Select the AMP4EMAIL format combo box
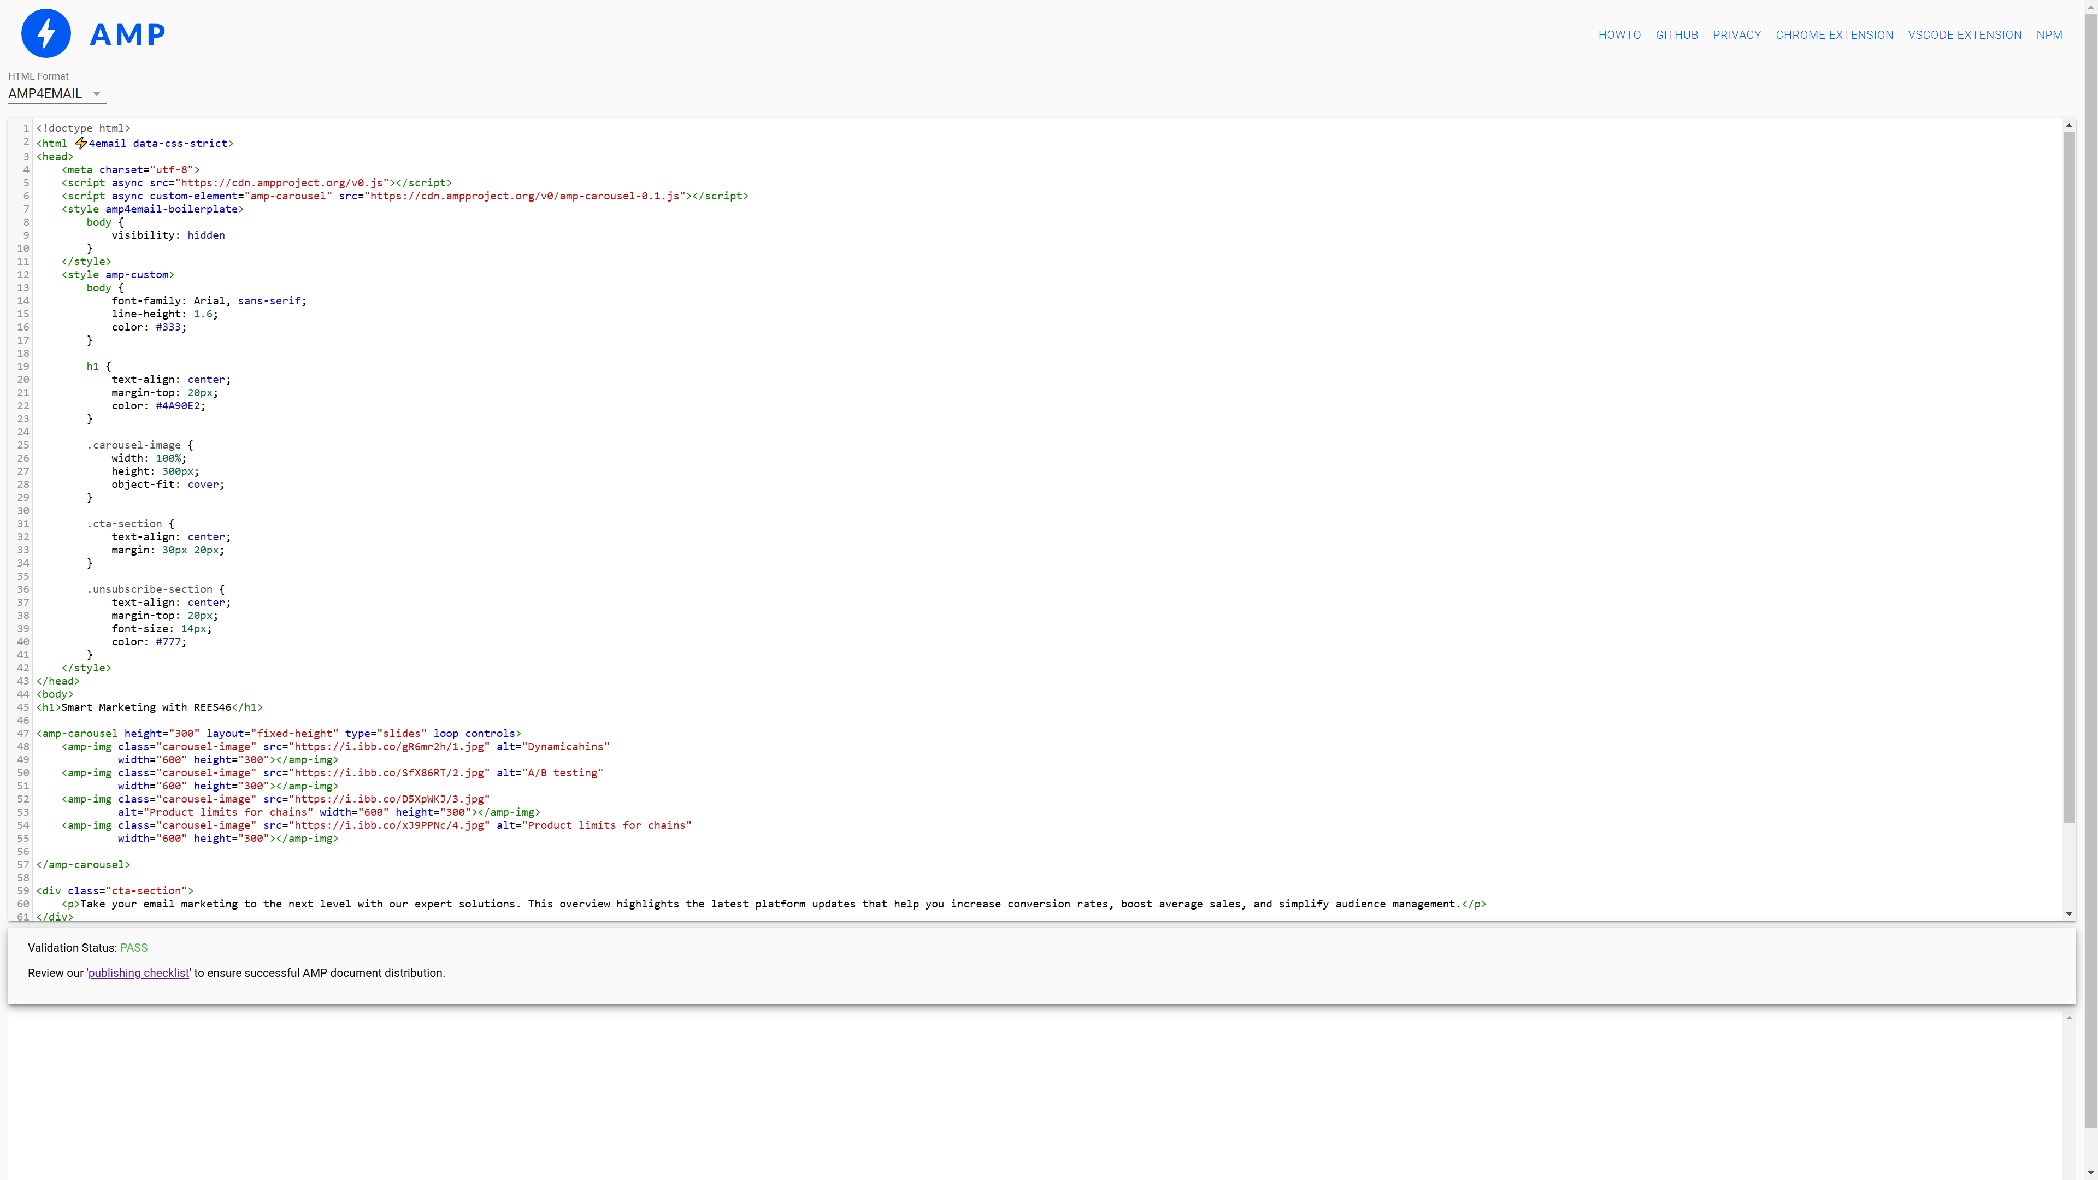2098x1180 pixels. (x=46, y=93)
